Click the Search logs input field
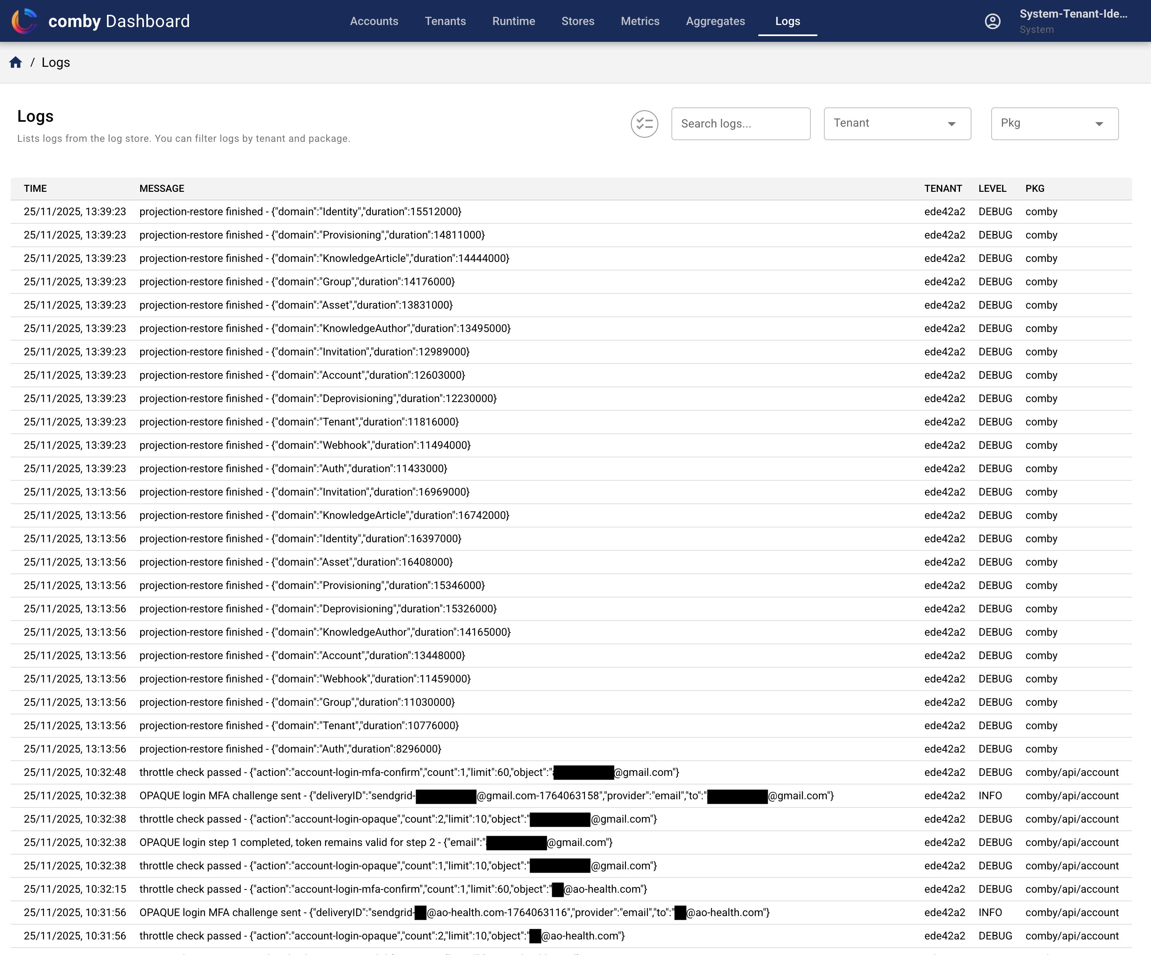 740,123
